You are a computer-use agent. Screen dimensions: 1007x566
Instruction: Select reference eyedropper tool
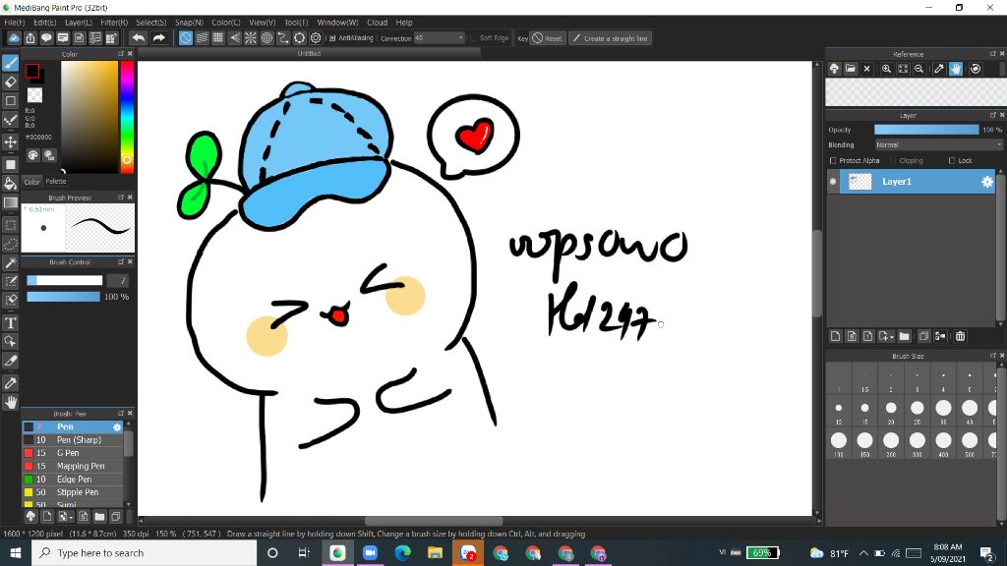click(x=939, y=69)
